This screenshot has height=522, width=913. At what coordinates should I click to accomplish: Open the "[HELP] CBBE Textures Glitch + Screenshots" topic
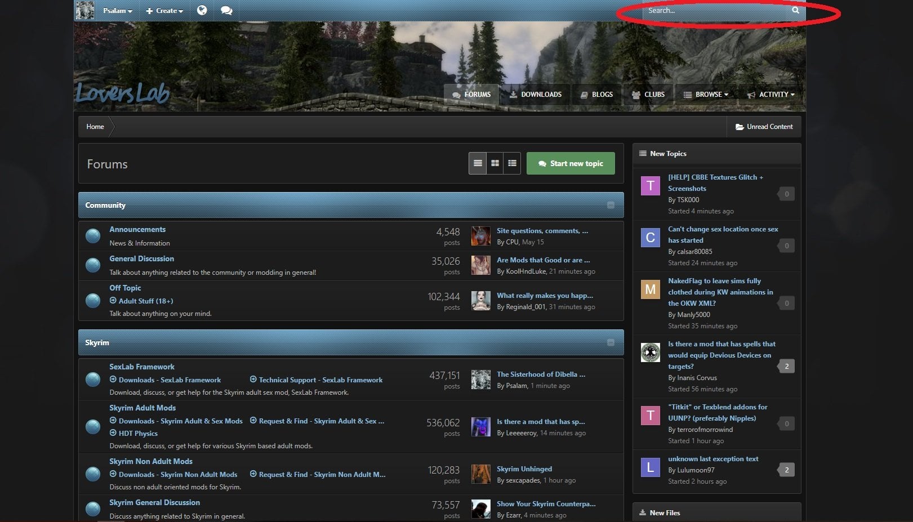(x=716, y=183)
